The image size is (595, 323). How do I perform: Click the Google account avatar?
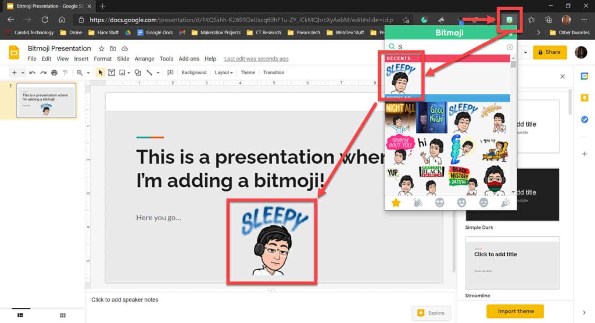click(580, 52)
